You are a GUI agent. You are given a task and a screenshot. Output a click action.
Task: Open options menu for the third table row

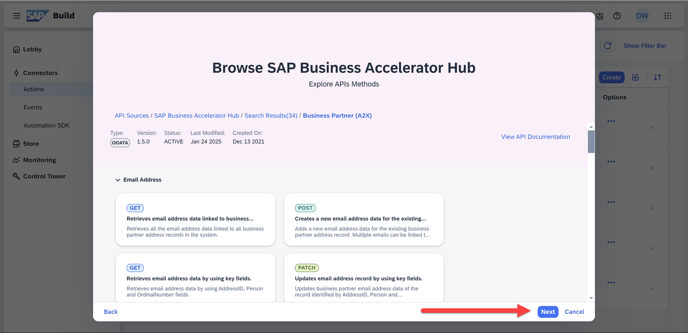click(x=611, y=202)
